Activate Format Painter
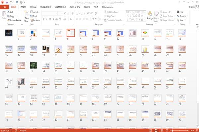Screen dimensions: 199x132 click(x=14, y=20)
